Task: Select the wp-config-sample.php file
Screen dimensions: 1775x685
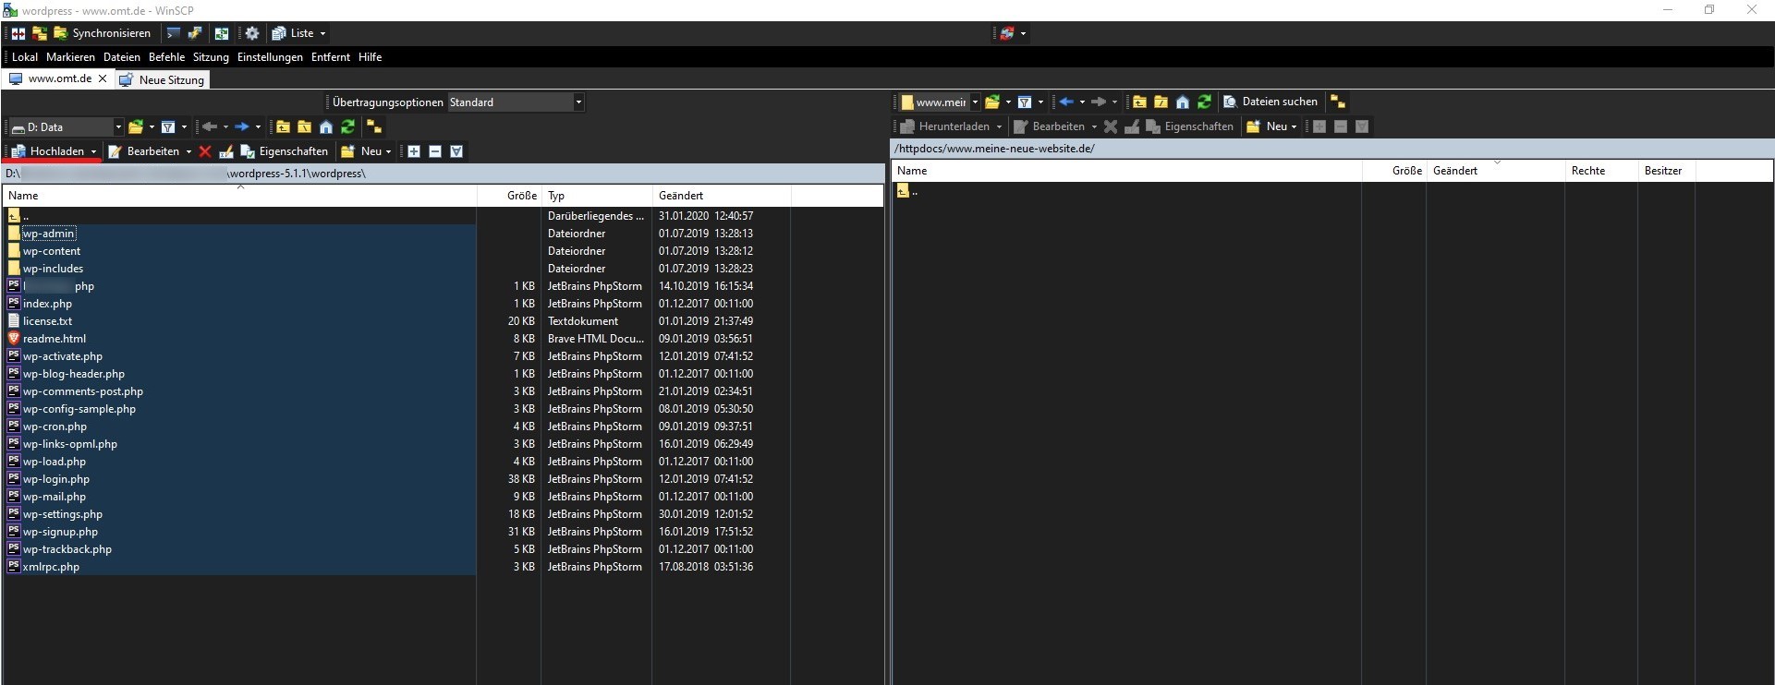Action: pyautogui.click(x=79, y=409)
